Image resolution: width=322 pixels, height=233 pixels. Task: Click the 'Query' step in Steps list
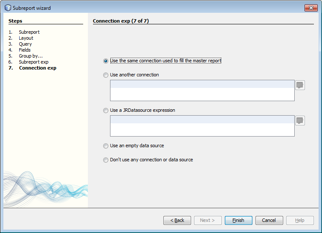click(x=25, y=44)
